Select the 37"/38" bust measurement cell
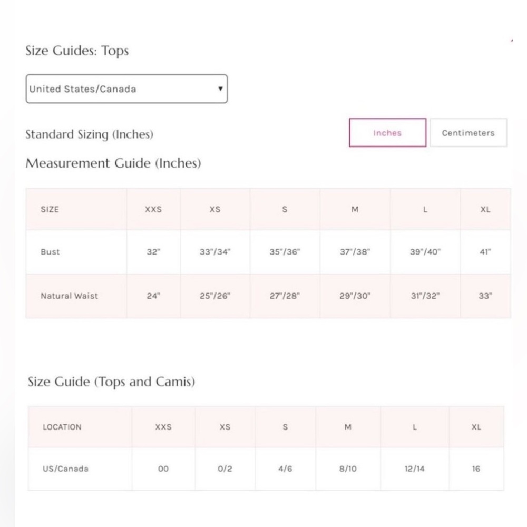Viewport: 527px width, 527px height. tap(355, 252)
